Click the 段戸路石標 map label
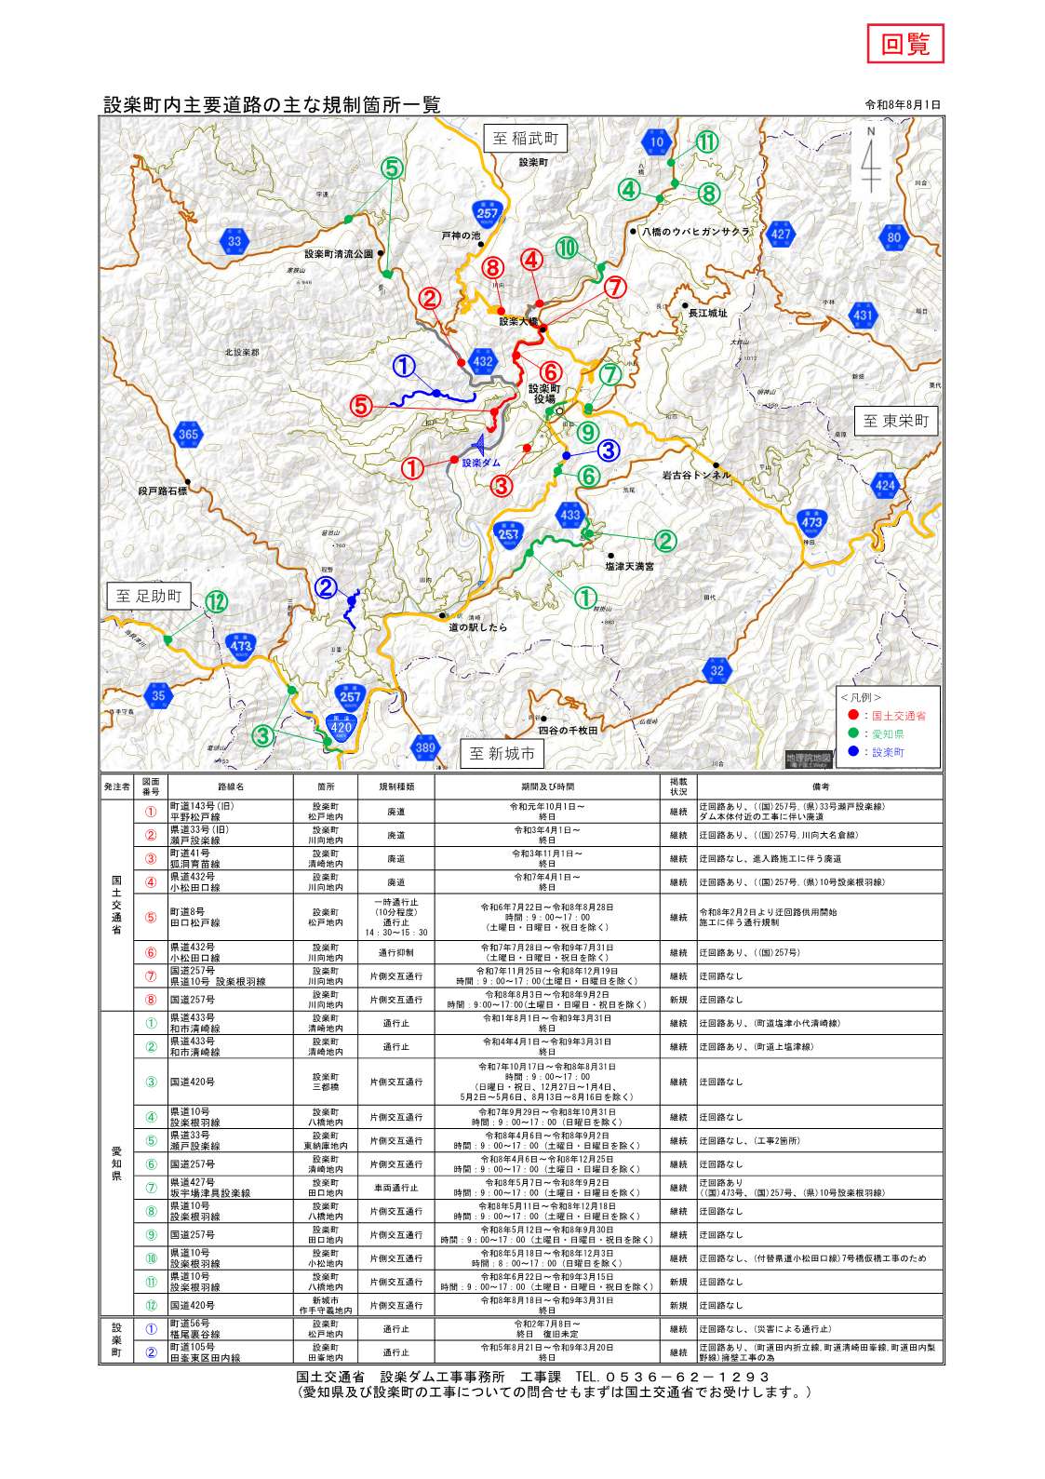The height and width of the screenshot is (1479, 1045). 163,491
